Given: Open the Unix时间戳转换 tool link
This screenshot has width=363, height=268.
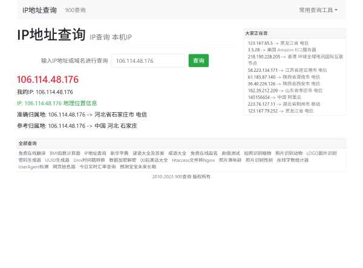Looking at the screenshot, I should (x=89, y=160).
